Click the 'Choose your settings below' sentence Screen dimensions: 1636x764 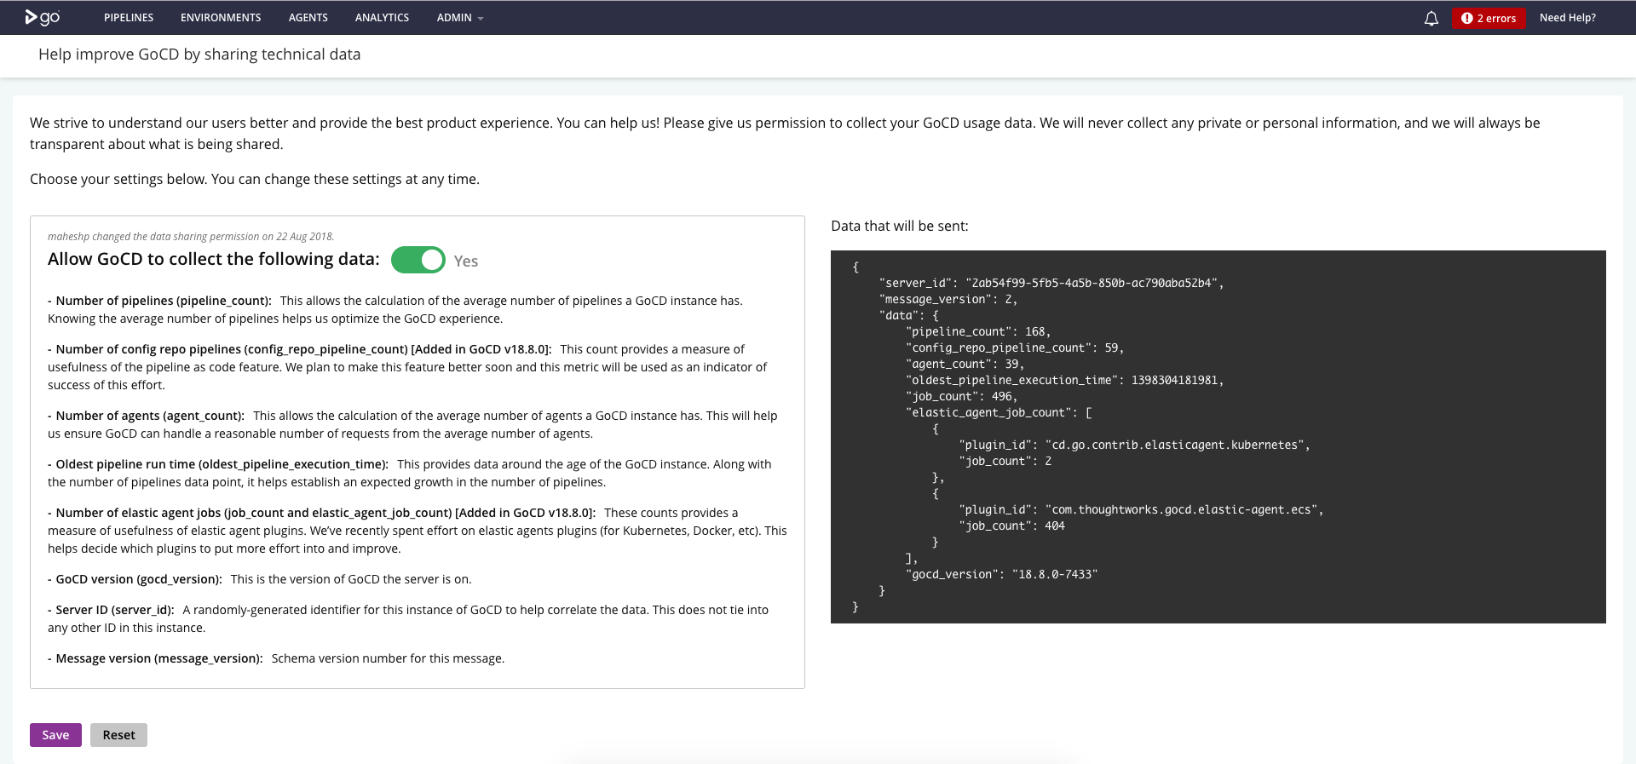point(255,179)
